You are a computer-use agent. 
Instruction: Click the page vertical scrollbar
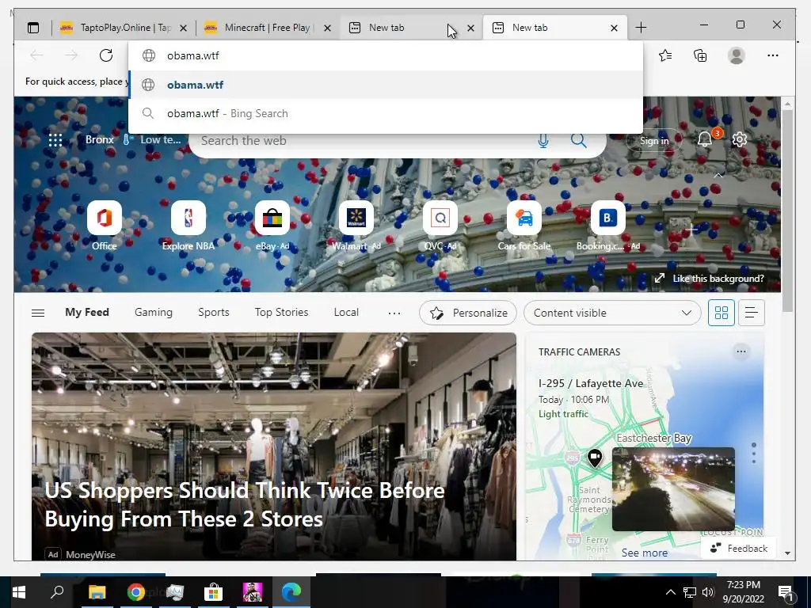point(787,212)
